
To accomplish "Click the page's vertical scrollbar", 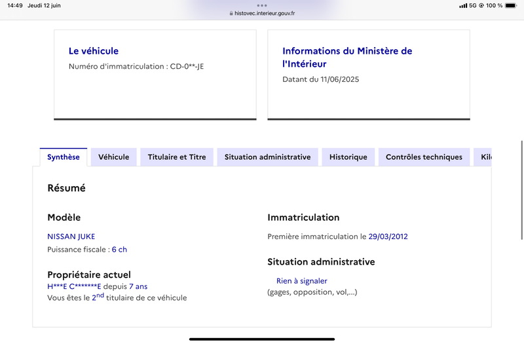I will 522,190.
